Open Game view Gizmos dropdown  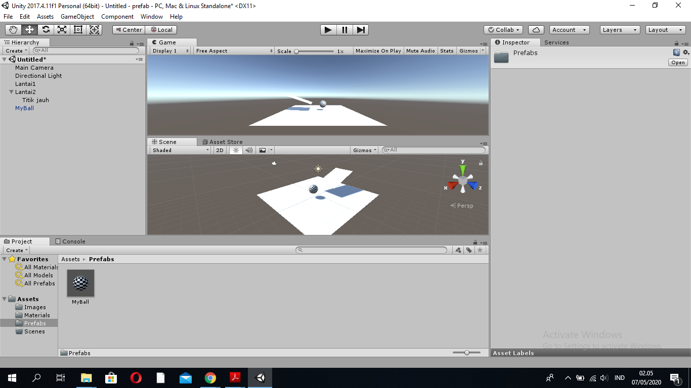click(471, 51)
